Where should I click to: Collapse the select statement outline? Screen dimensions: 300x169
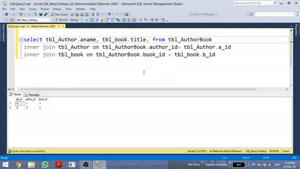(21, 39)
